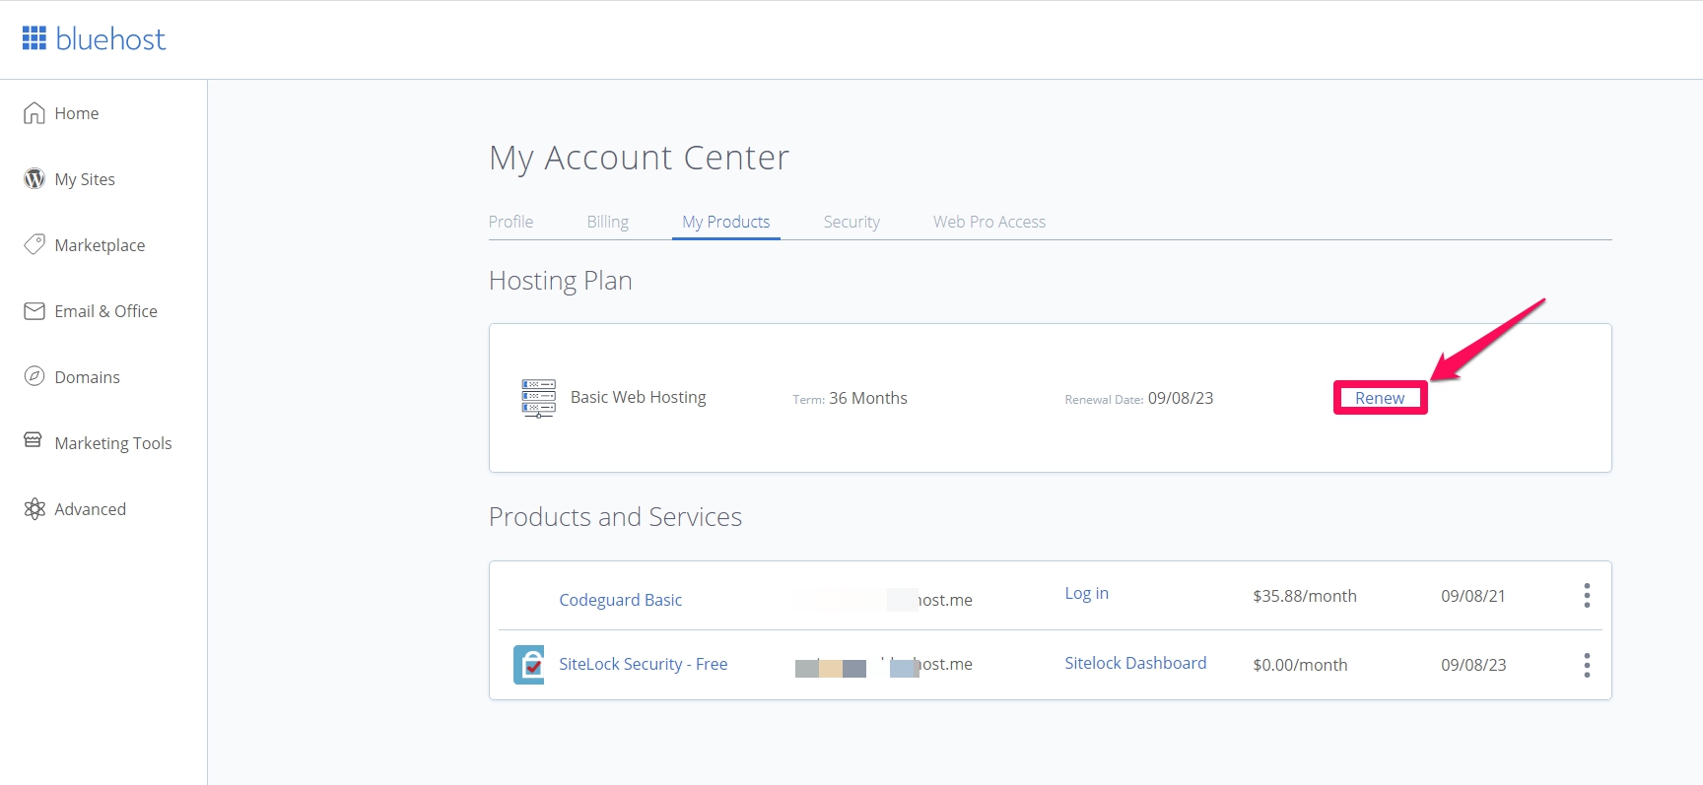Click the $35.88/month price

tap(1305, 596)
